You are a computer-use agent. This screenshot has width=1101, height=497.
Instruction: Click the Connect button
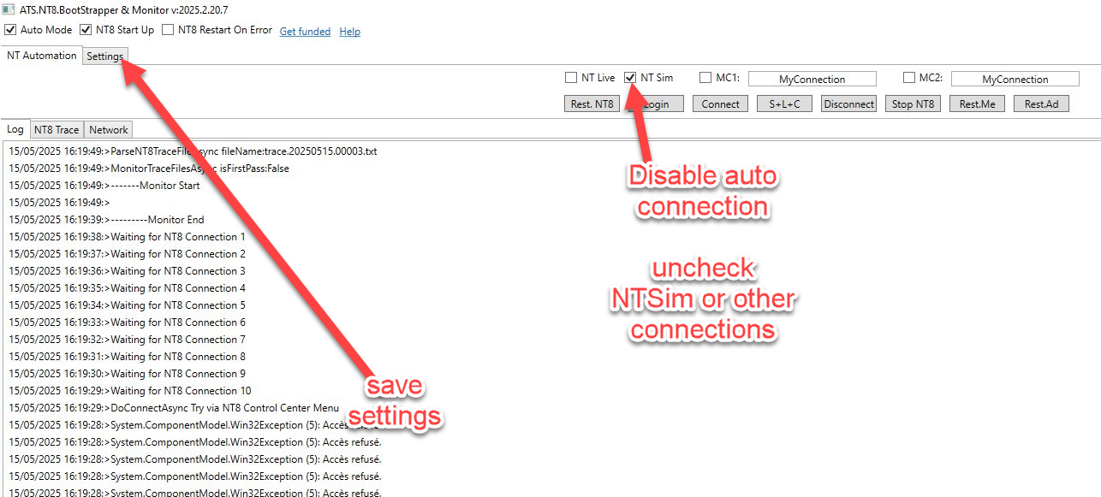tap(720, 104)
